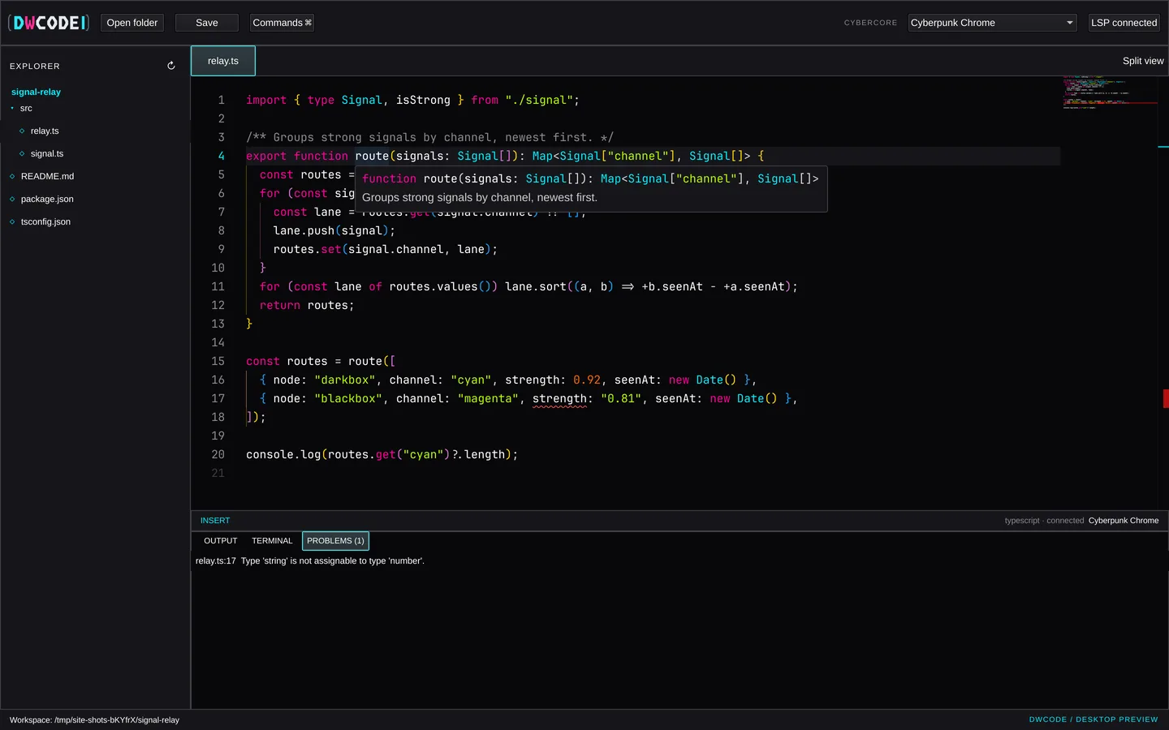This screenshot has width=1169, height=730.
Task: Open package.json file
Action: (47, 199)
